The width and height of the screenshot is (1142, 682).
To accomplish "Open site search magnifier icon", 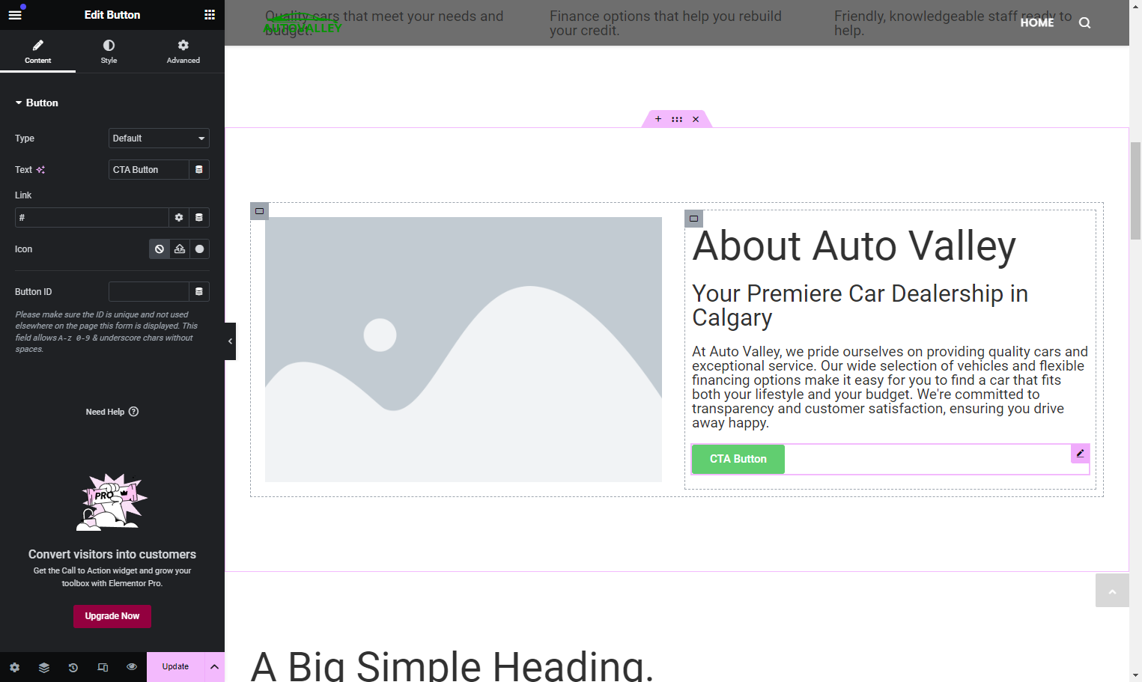I will click(x=1084, y=22).
